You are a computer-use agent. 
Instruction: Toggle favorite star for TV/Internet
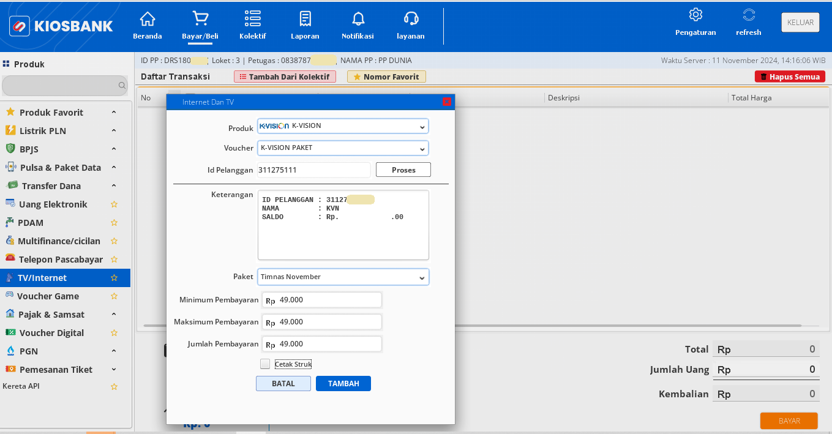tap(114, 278)
